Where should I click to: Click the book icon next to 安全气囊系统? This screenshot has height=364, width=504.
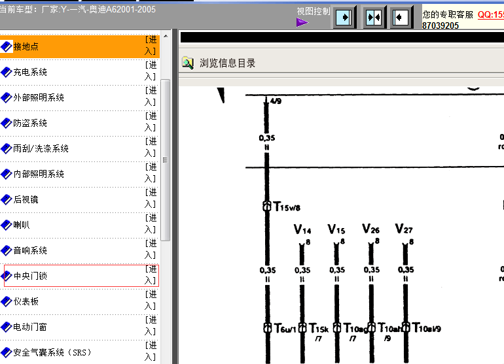coord(7,352)
